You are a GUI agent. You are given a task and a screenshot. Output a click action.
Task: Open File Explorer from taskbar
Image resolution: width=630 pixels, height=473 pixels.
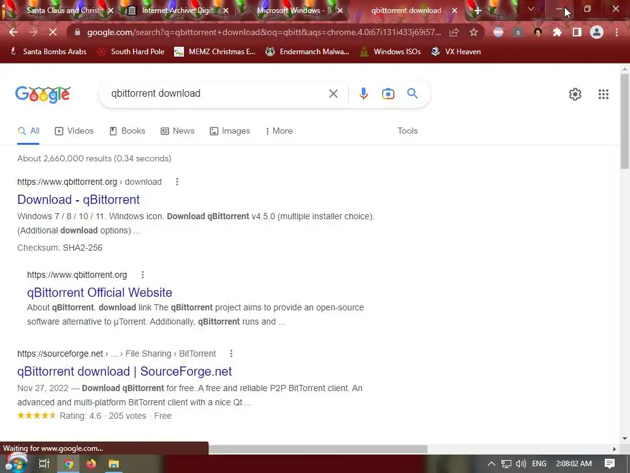coord(114,464)
